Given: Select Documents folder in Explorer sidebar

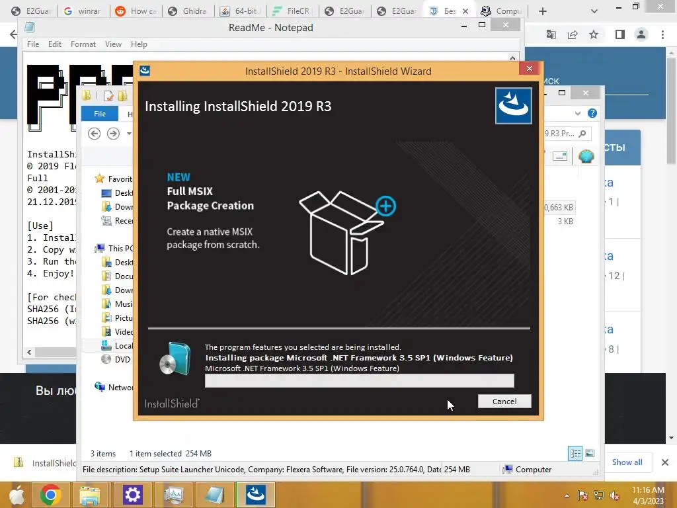Looking at the screenshot, I should 117,276.
